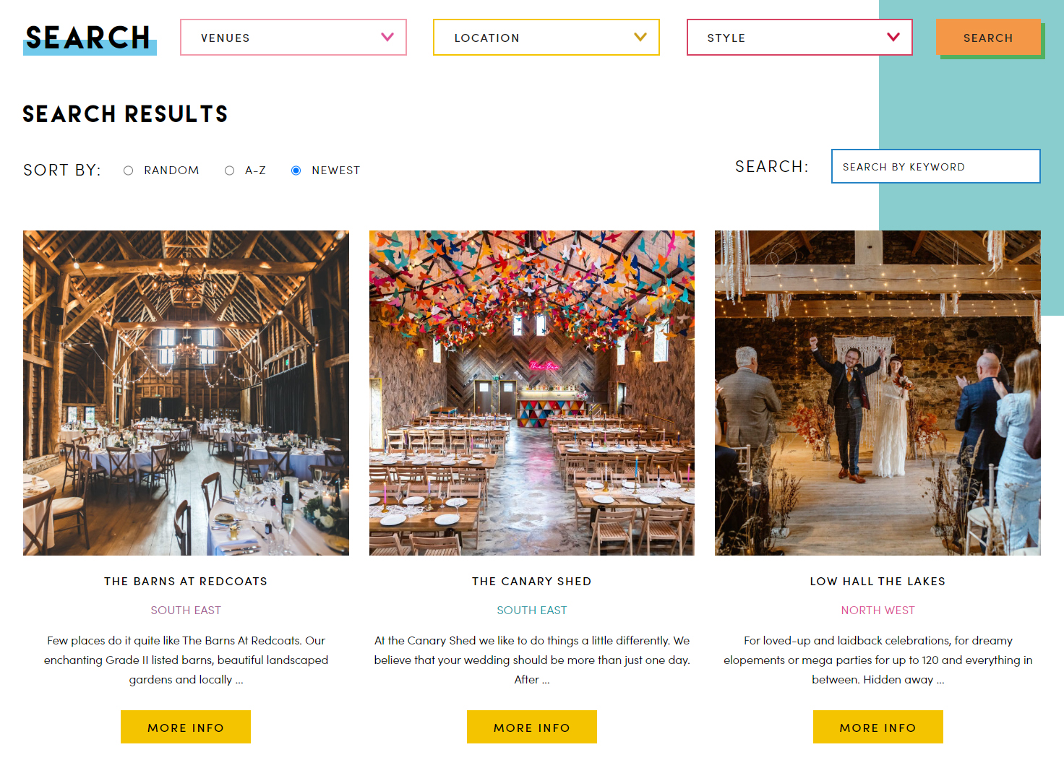Open the Style dropdown menu
This screenshot has height=768, width=1064.
[799, 38]
